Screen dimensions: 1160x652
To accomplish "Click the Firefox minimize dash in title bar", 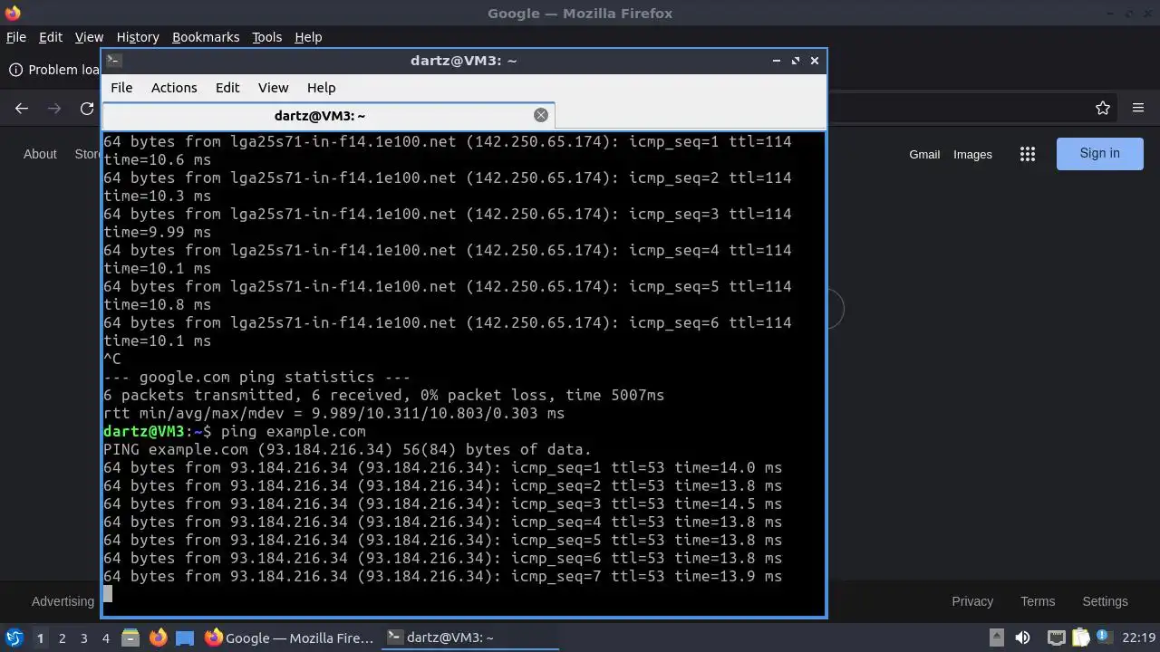I will tap(1111, 13).
